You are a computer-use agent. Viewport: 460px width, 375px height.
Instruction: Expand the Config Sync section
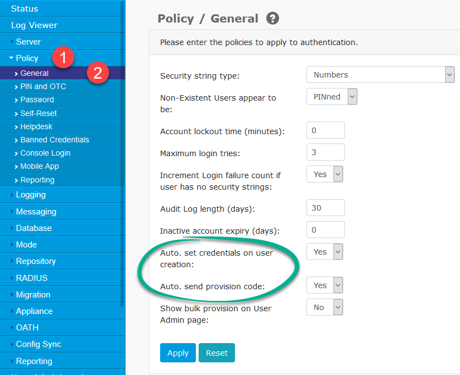39,344
